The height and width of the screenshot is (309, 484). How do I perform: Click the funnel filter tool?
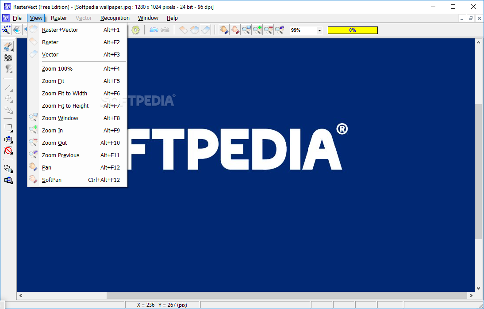[x=8, y=69]
